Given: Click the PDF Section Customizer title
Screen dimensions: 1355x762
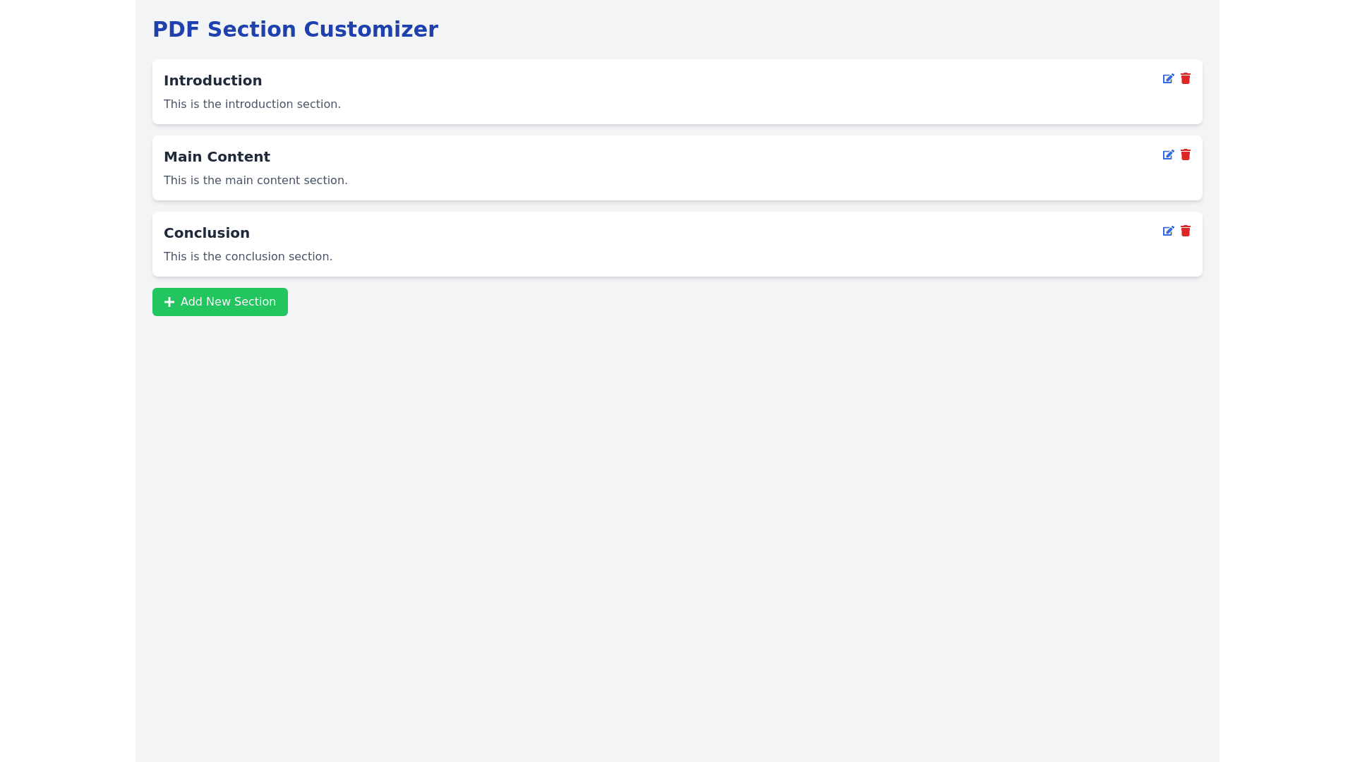Looking at the screenshot, I should coord(295,30).
